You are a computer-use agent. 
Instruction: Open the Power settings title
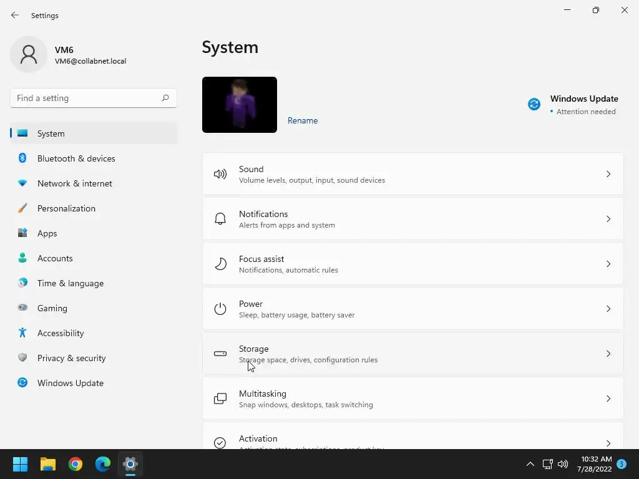(251, 304)
